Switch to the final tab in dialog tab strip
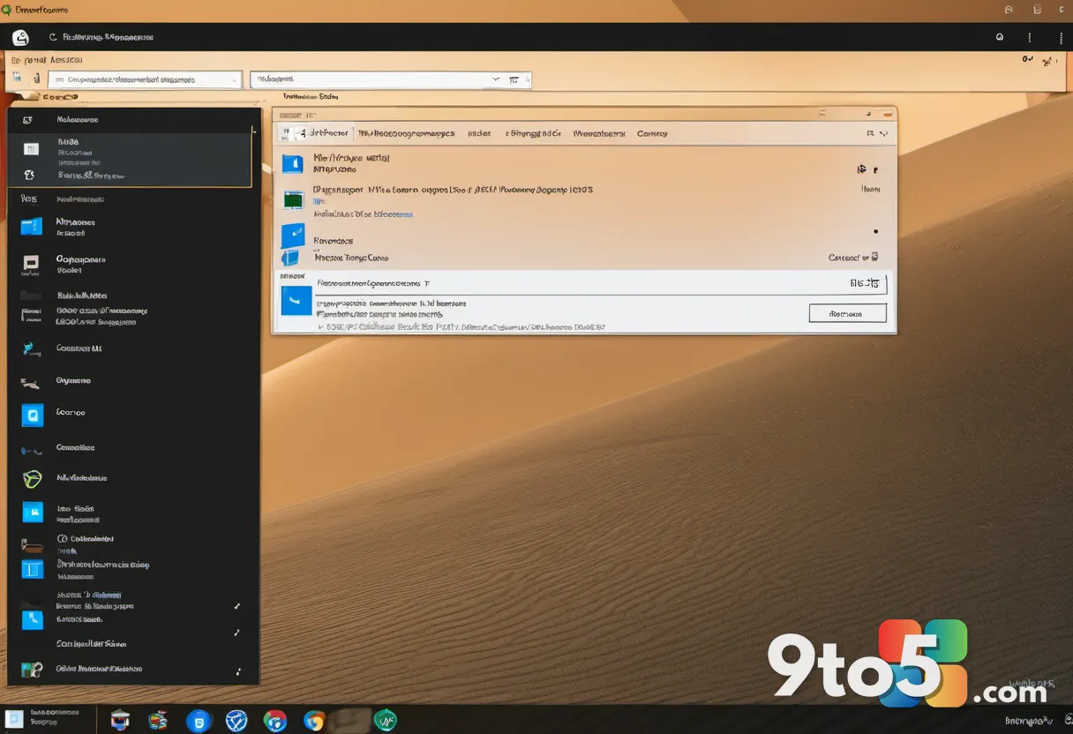The height and width of the screenshot is (734, 1073). [x=652, y=134]
